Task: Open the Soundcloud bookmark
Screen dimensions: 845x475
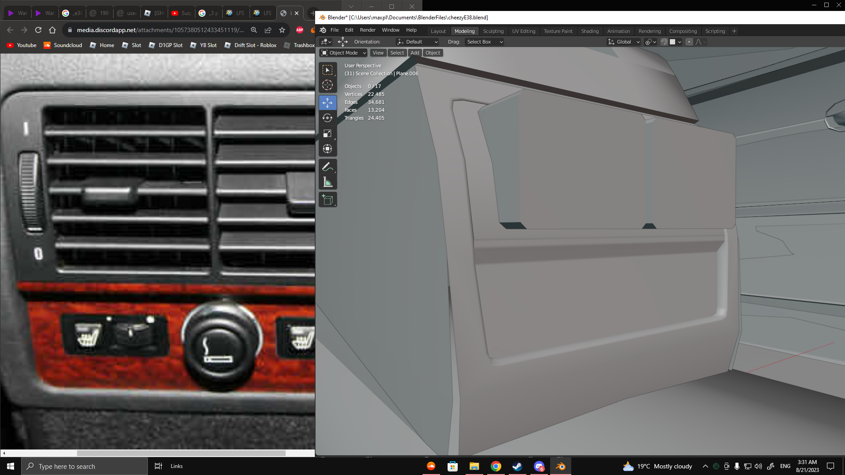Action: [63, 45]
